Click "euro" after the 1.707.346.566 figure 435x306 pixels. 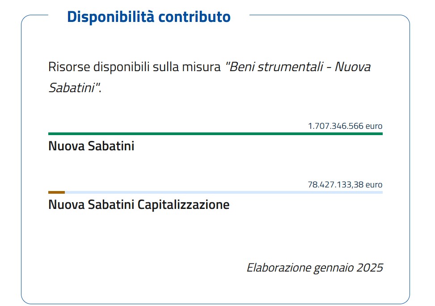(374, 126)
